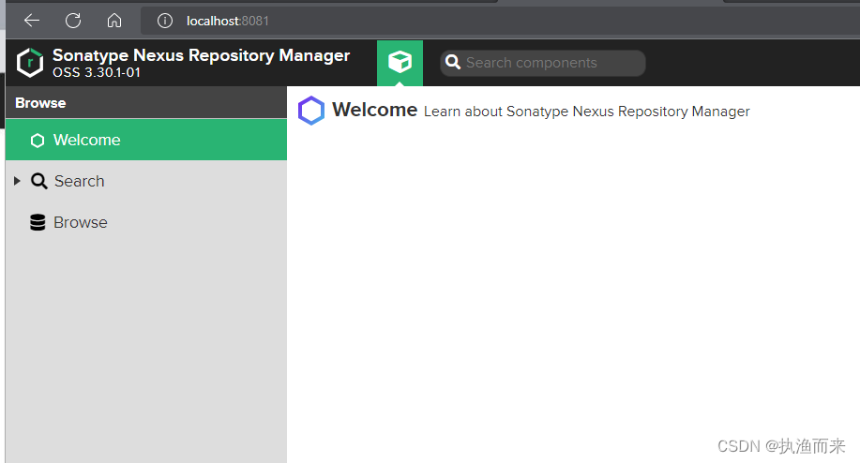Click the Sonatype Nexus Repository Manager title
The width and height of the screenshot is (860, 463).
[x=201, y=55]
